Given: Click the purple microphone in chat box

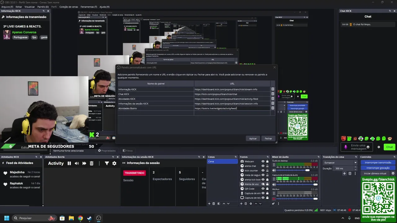Looking at the screenshot, I should coord(346,147).
